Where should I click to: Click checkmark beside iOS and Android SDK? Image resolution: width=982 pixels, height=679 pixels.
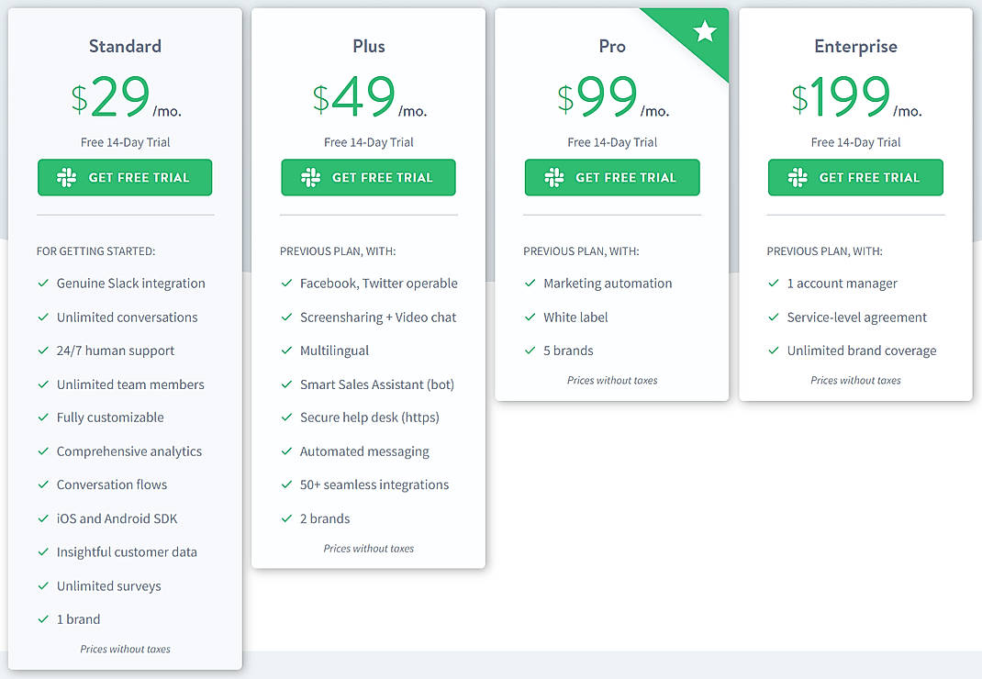click(x=43, y=518)
